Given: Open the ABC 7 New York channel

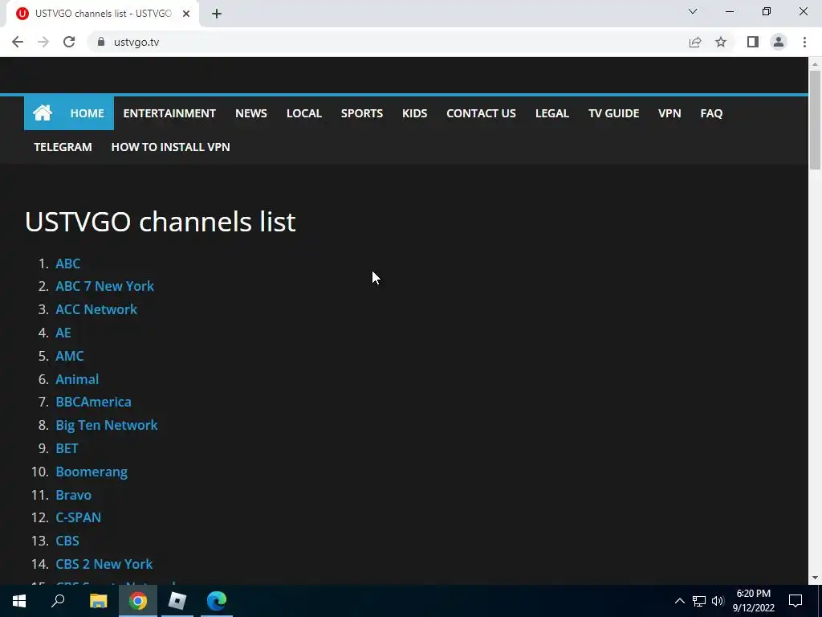Looking at the screenshot, I should pos(105,286).
